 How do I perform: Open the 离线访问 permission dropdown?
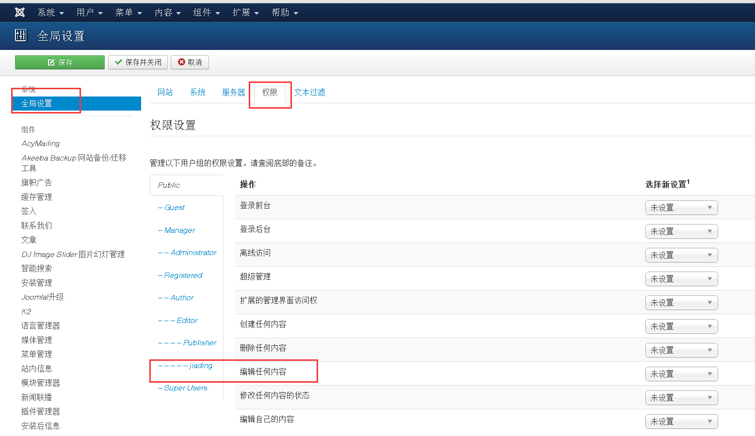tap(681, 255)
